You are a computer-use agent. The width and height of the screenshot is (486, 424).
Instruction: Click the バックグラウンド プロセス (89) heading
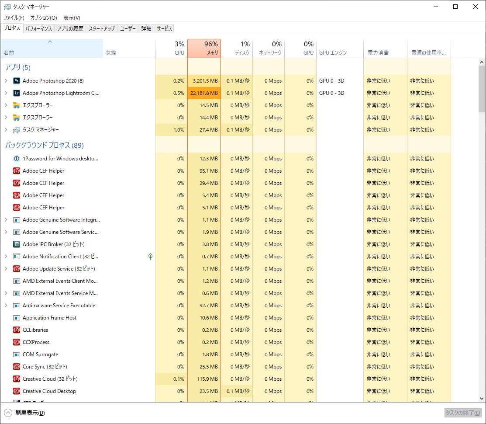click(x=45, y=145)
